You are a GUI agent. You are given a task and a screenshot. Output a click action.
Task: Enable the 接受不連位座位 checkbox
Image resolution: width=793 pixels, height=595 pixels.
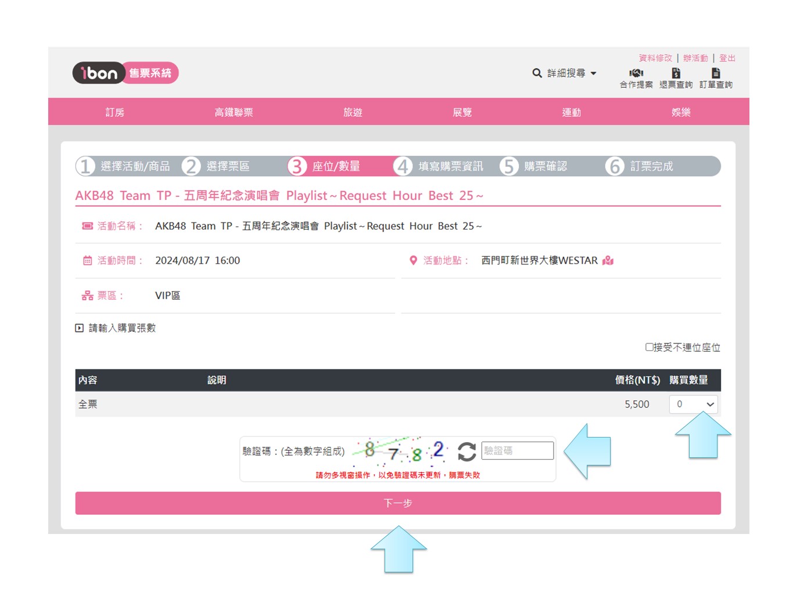coord(650,347)
